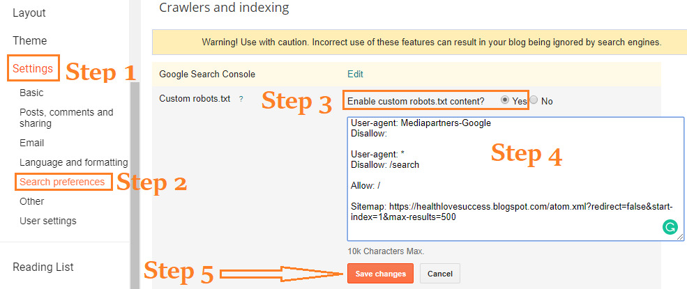Go to Basic settings
Image resolution: width=687 pixels, height=289 pixels.
tap(31, 93)
